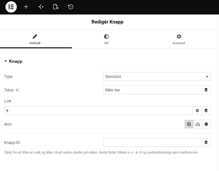Open the Elementor logo menu
Viewport: 219px width, 171px height.
11,7
